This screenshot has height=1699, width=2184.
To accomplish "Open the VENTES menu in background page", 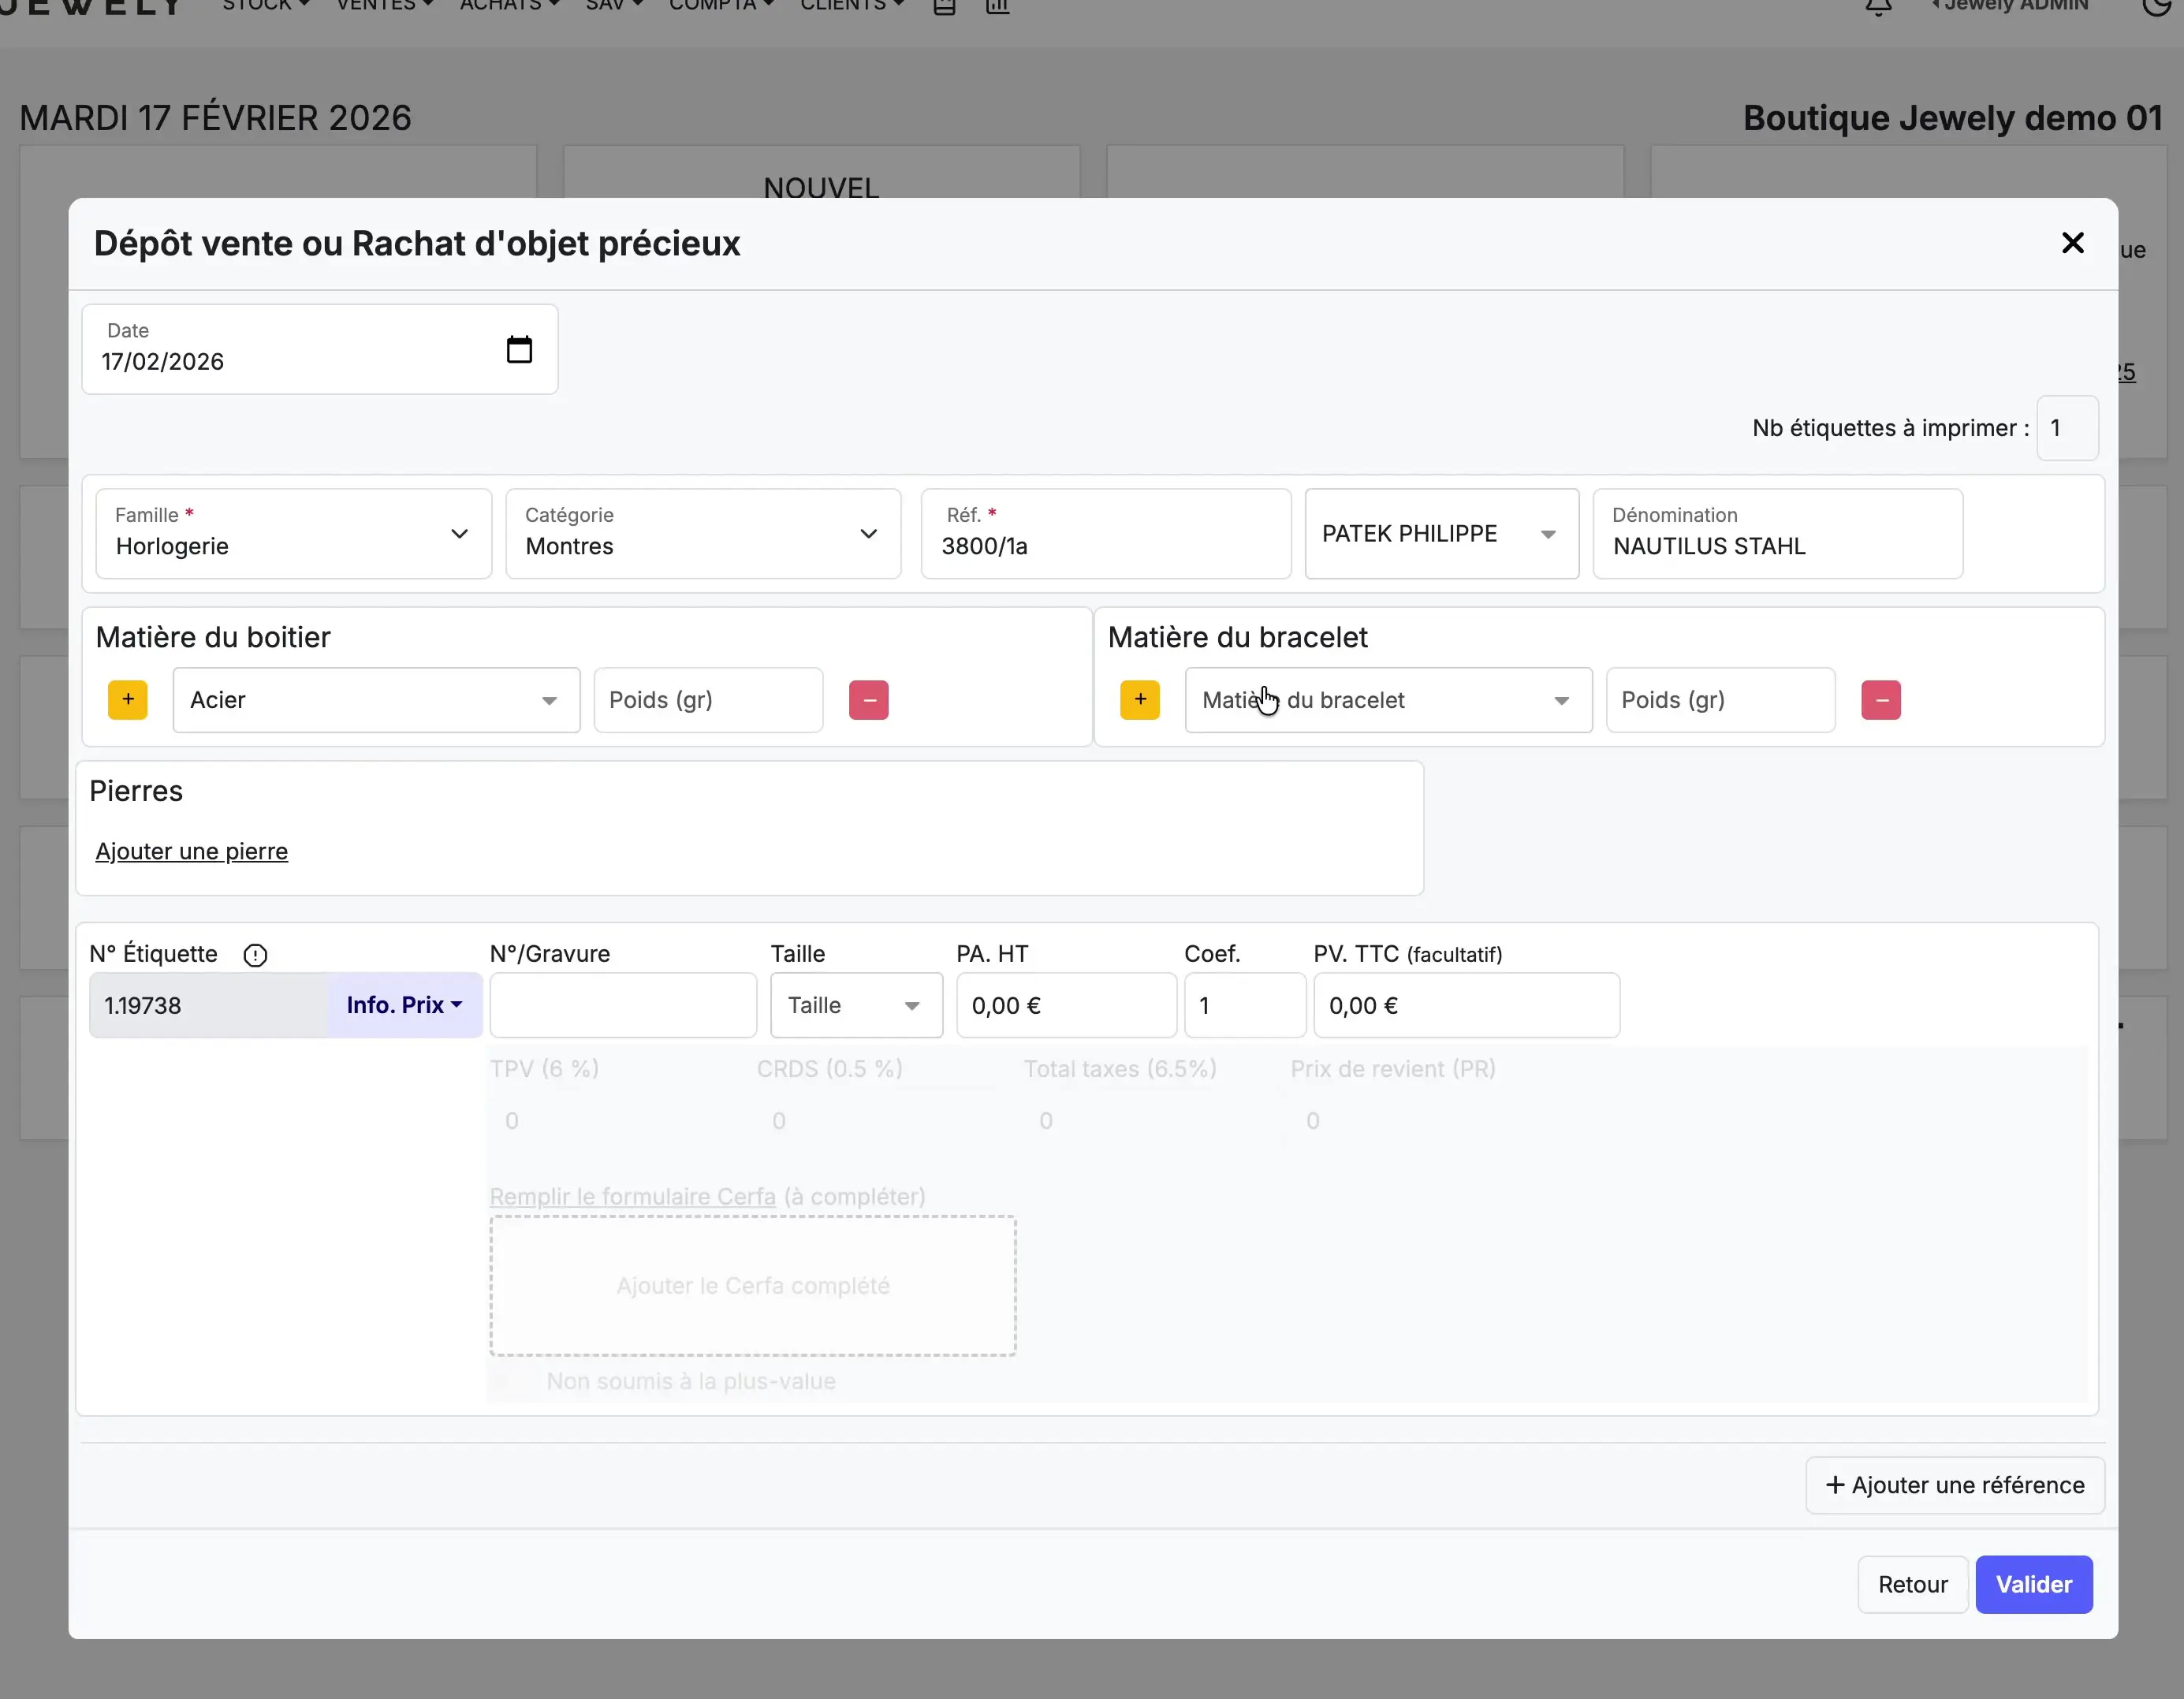I will 385,5.
